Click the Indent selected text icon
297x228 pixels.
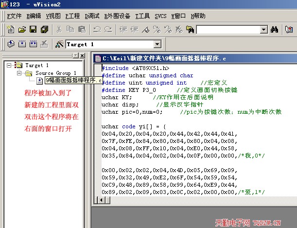coord(122,30)
